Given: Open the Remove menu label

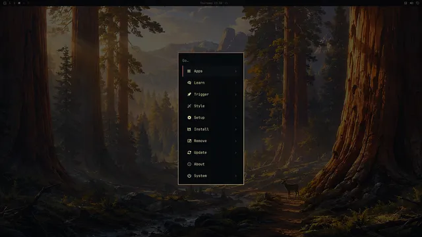Looking at the screenshot, I should [x=200, y=141].
